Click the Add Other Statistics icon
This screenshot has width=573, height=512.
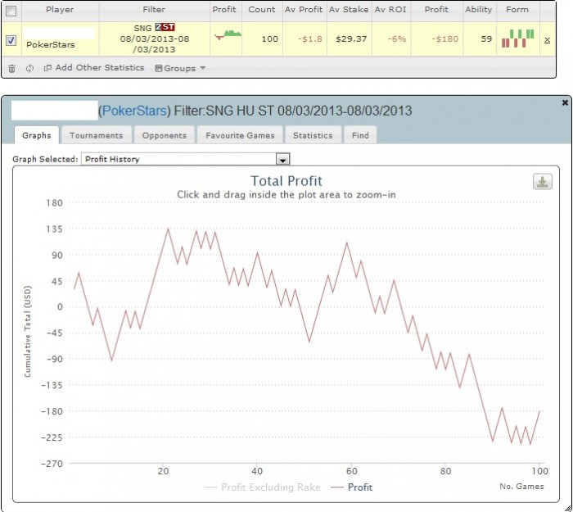click(47, 68)
